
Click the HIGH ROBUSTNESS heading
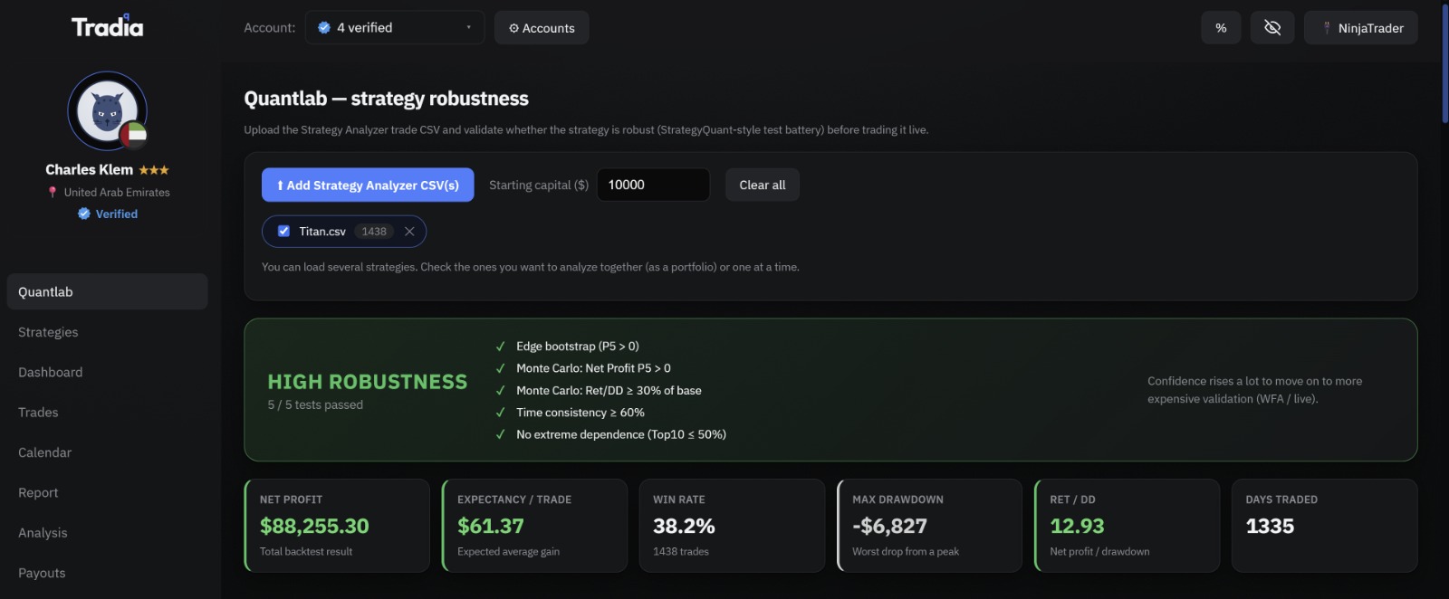pyautogui.click(x=368, y=382)
